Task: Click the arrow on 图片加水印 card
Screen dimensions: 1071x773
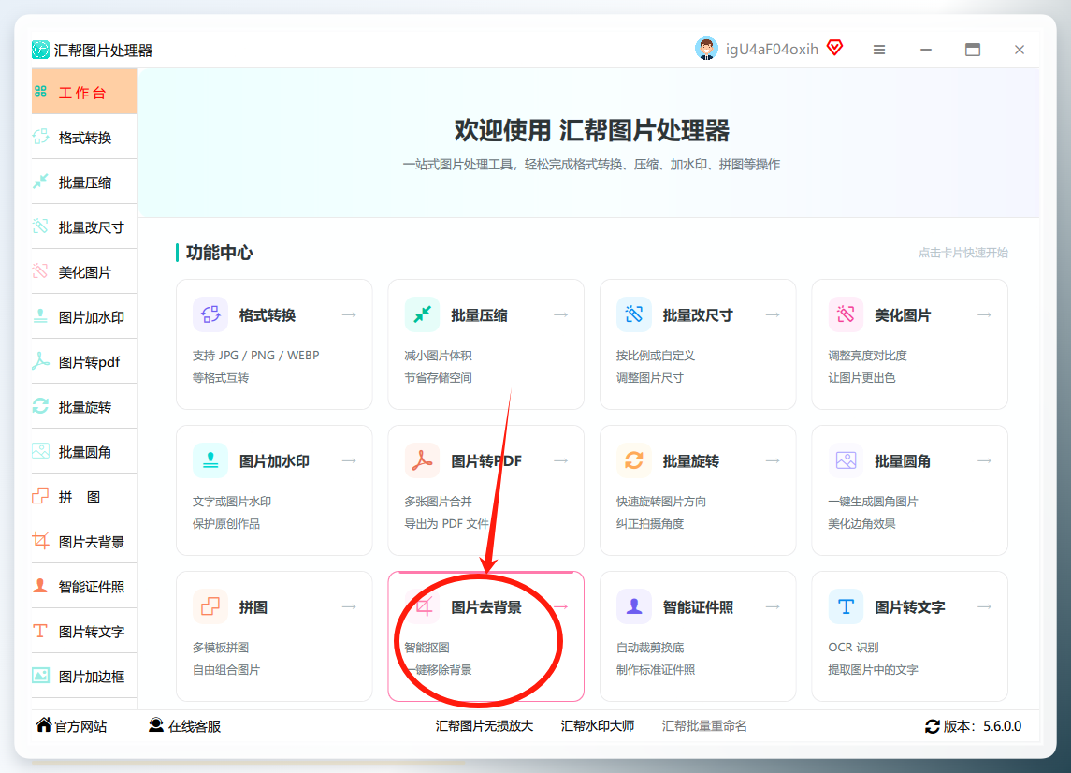Action: pyautogui.click(x=349, y=460)
